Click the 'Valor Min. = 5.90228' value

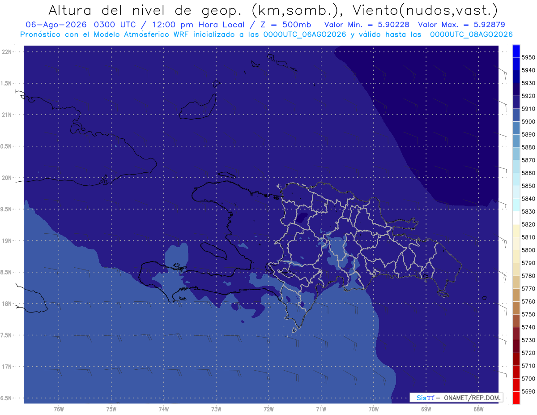[367, 25]
